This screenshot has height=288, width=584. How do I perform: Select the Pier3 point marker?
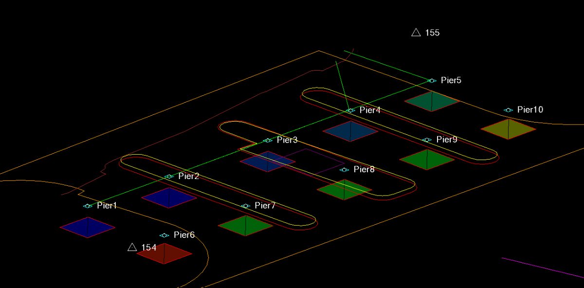[268, 140]
